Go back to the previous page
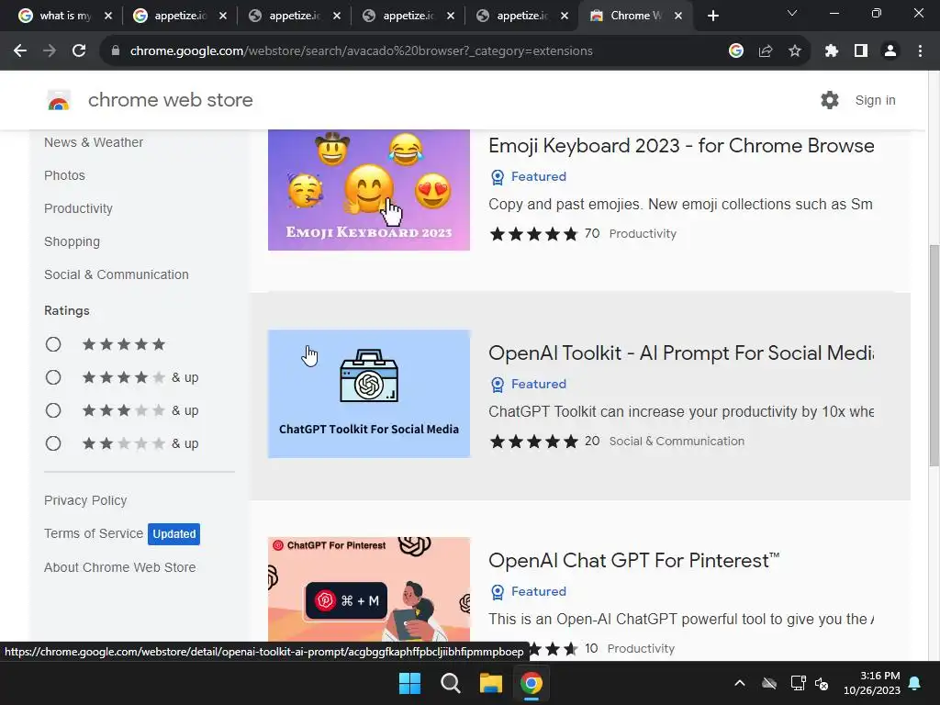 (20, 51)
